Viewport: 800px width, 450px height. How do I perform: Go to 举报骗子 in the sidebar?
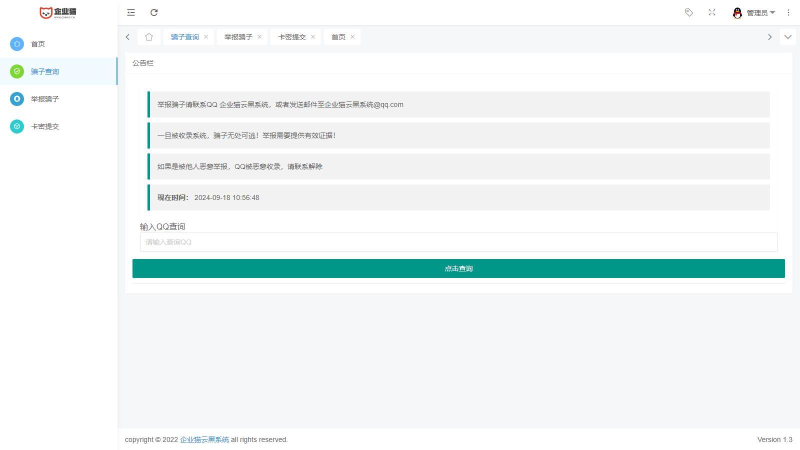58,99
